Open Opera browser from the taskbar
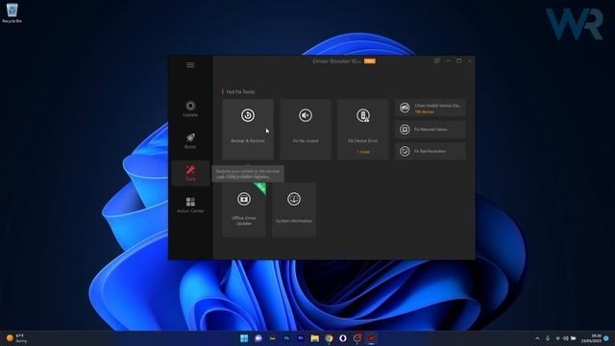615x346 pixels. pyautogui.click(x=343, y=338)
